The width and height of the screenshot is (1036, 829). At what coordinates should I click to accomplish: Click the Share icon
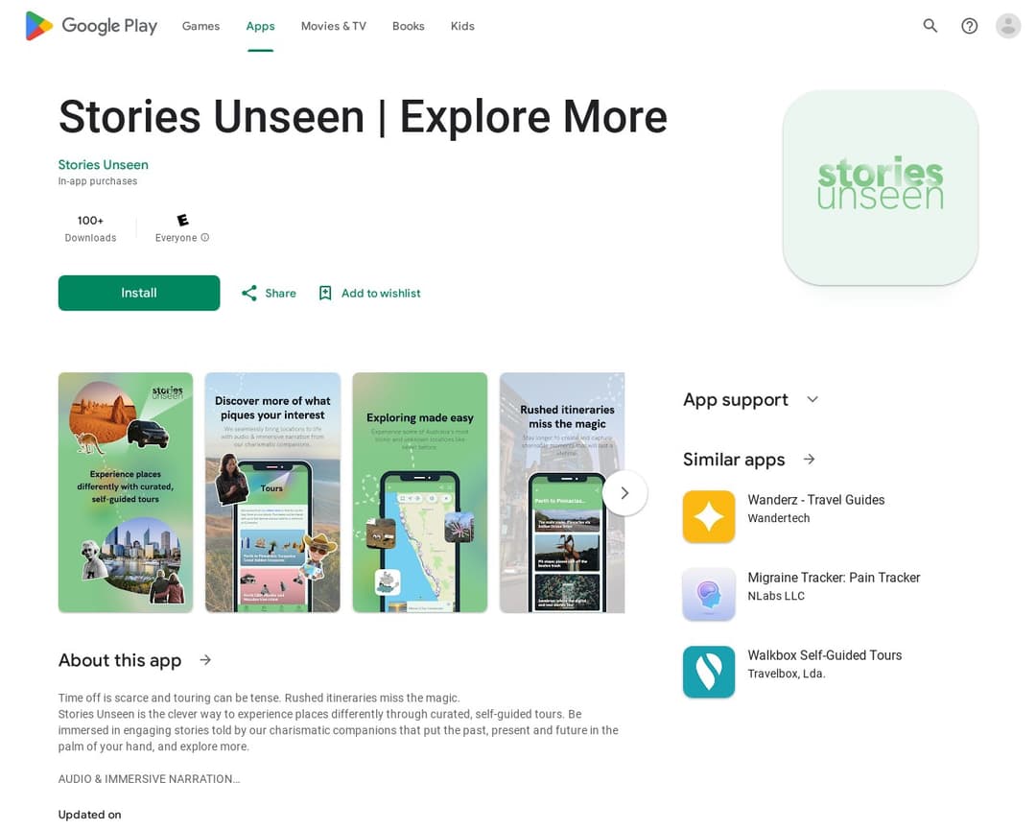[x=249, y=293]
